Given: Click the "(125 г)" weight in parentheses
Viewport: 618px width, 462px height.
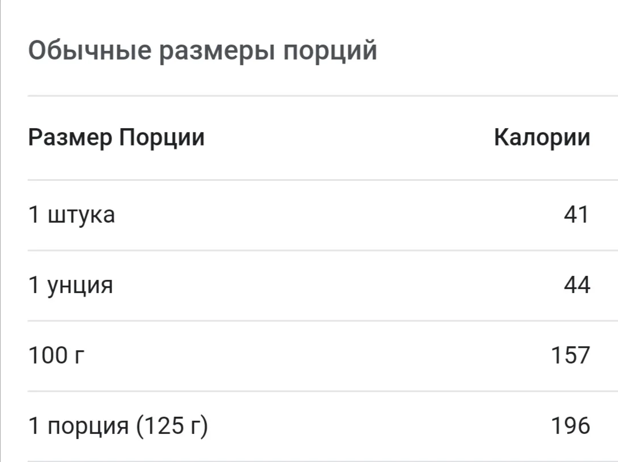Looking at the screenshot, I should pos(172,427).
